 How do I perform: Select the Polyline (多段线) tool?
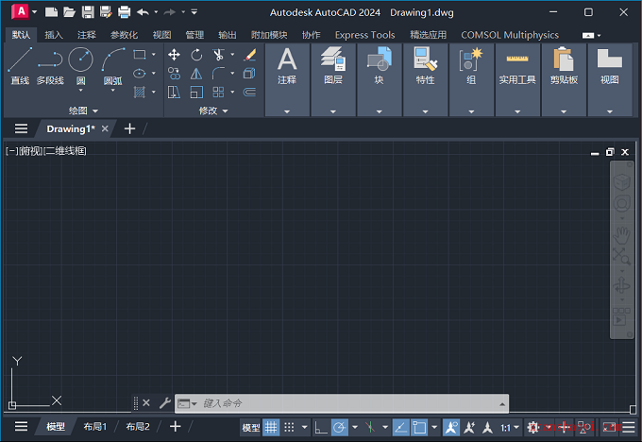click(x=50, y=65)
